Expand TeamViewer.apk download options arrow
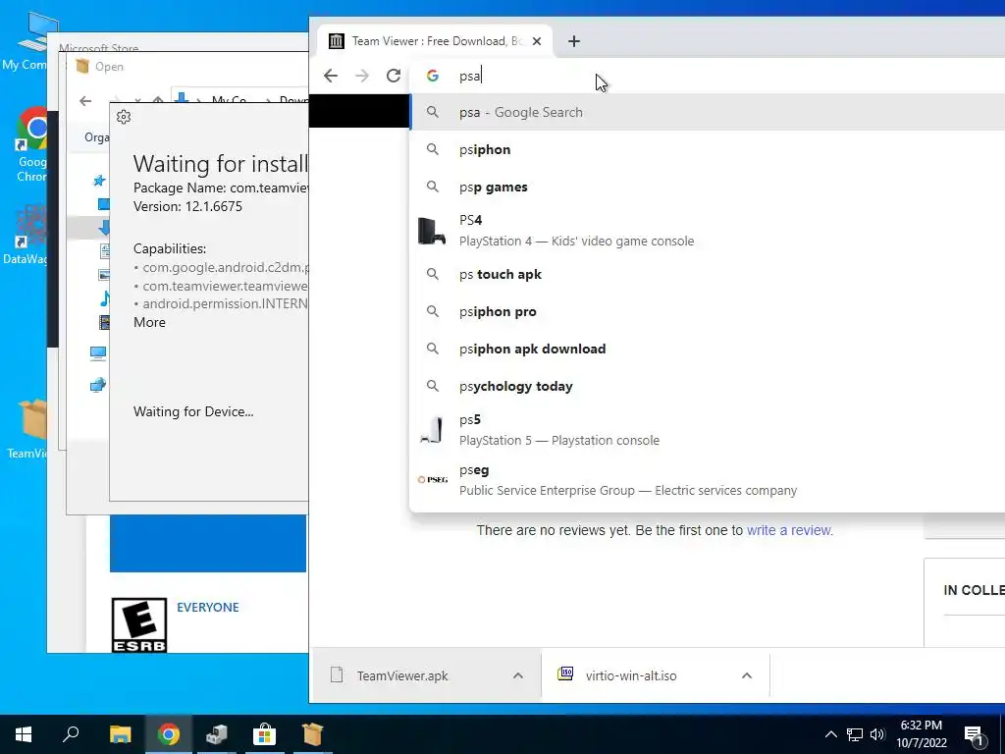 518,675
